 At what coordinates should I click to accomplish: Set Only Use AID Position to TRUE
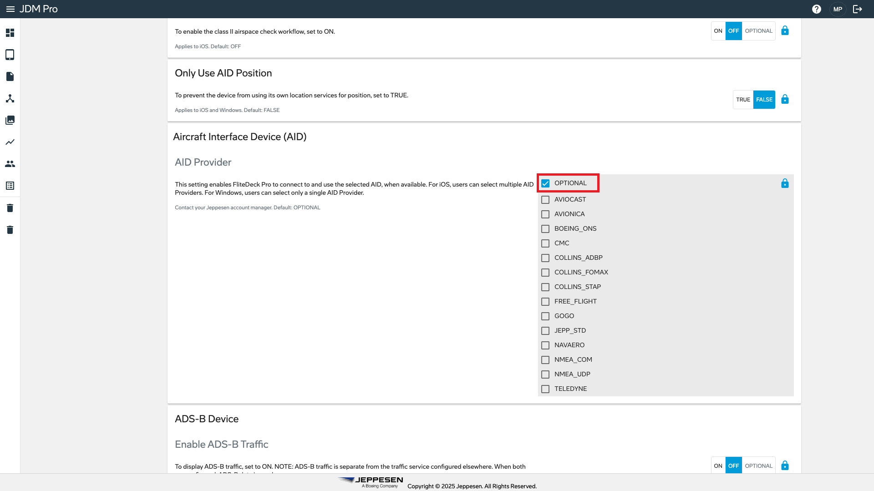pyautogui.click(x=743, y=100)
